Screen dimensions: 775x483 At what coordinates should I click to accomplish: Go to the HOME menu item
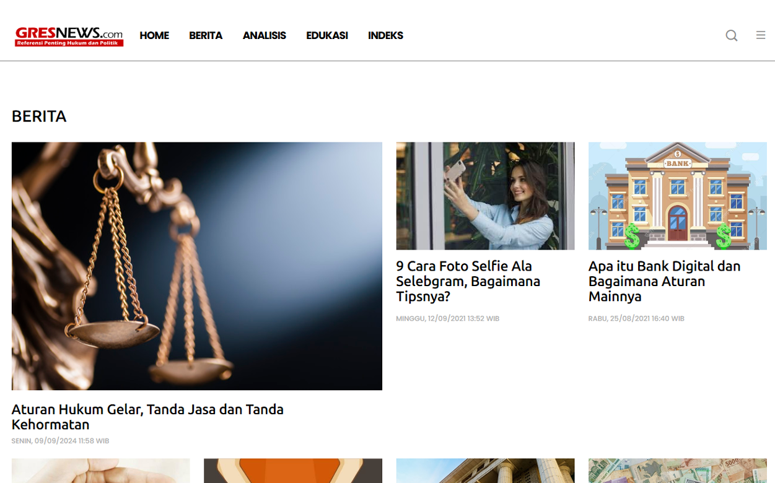pyautogui.click(x=154, y=35)
